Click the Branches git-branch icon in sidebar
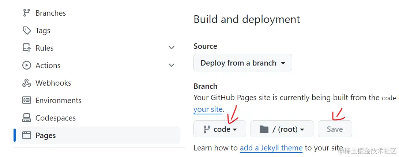 click(26, 13)
